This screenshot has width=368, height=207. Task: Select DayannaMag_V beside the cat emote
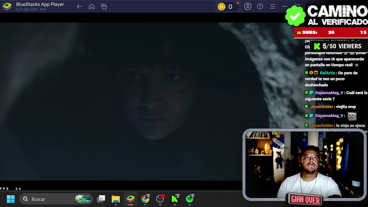point(329,116)
